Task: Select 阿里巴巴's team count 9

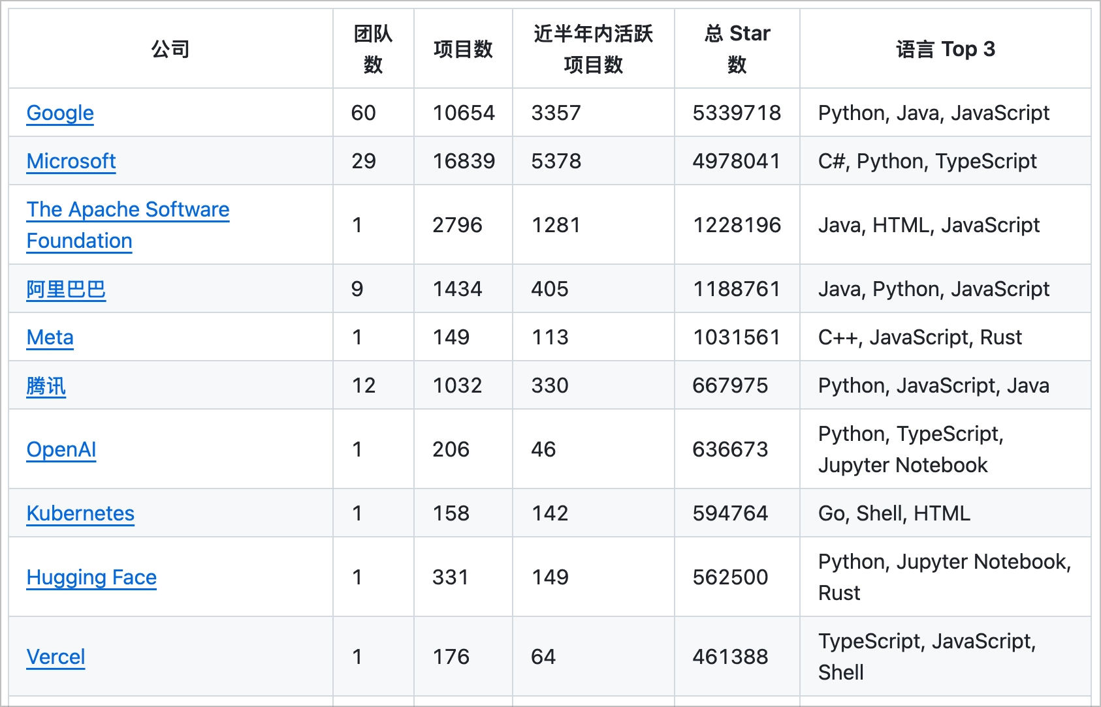Action: 357,289
